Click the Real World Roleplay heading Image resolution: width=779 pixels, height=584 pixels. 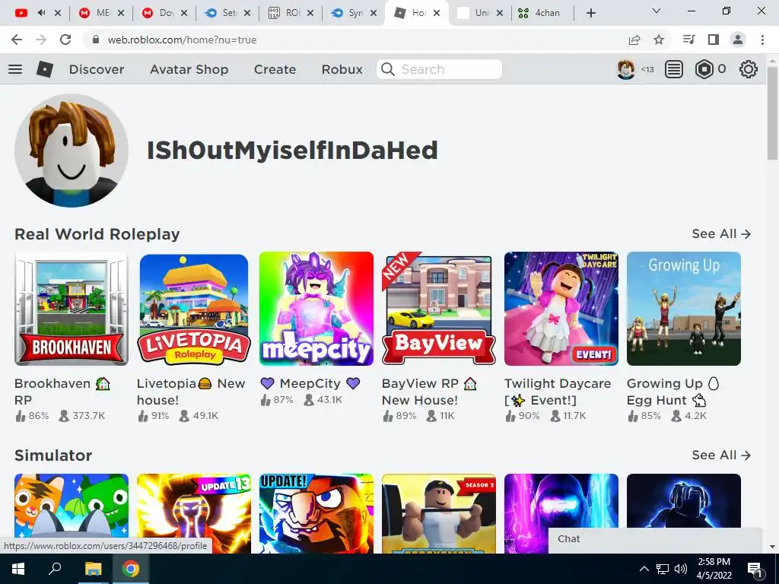point(97,234)
